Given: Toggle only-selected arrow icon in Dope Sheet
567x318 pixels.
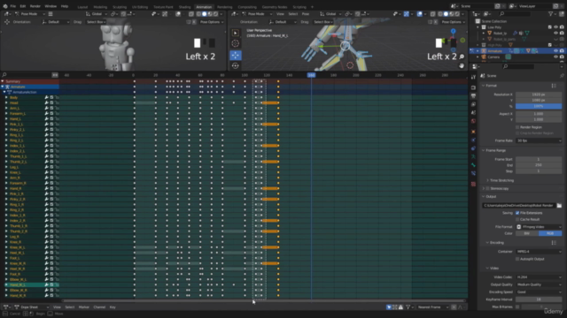Looking at the screenshot, I should click(x=389, y=307).
